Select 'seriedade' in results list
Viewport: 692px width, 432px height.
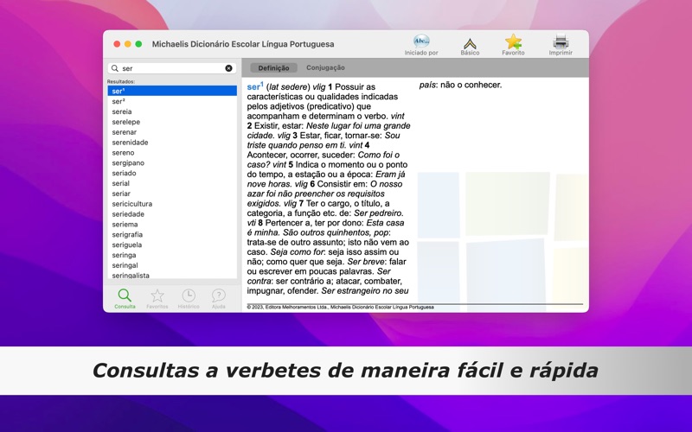point(172,213)
